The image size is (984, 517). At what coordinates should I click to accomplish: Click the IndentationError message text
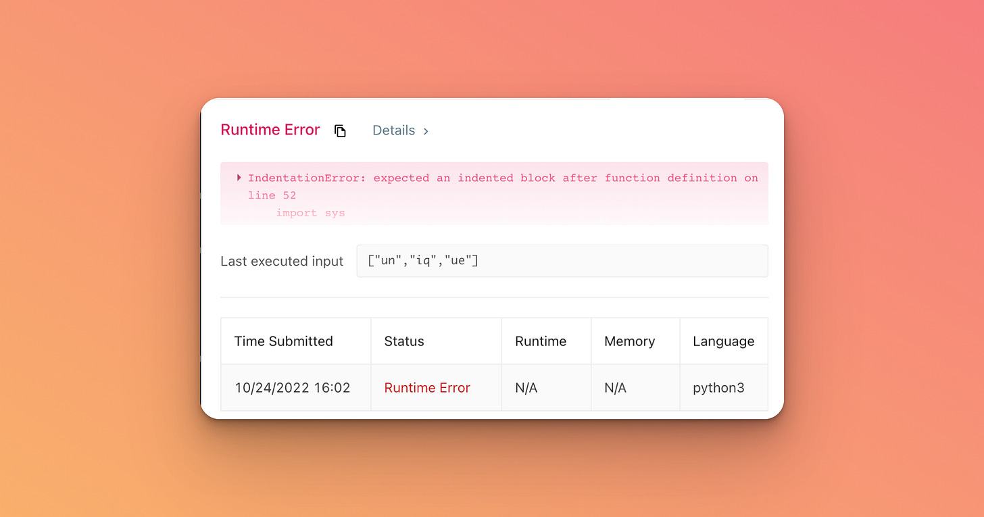(503, 187)
